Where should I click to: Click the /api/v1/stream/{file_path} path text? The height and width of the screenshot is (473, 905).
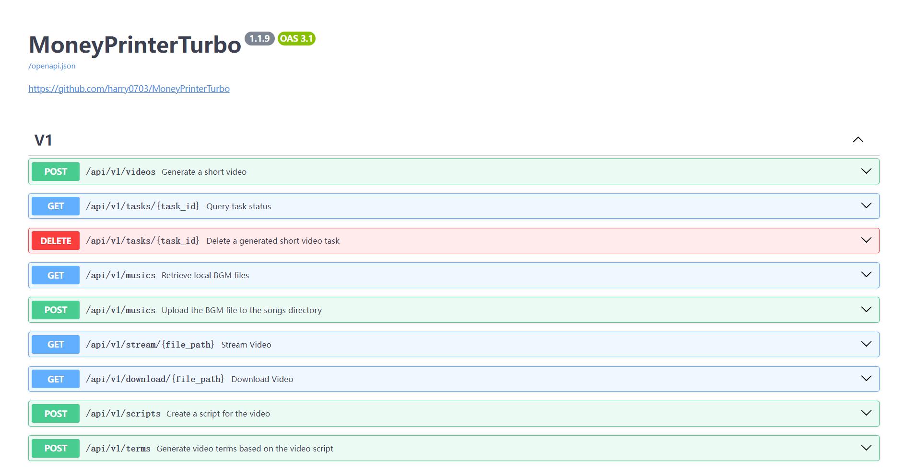150,345
